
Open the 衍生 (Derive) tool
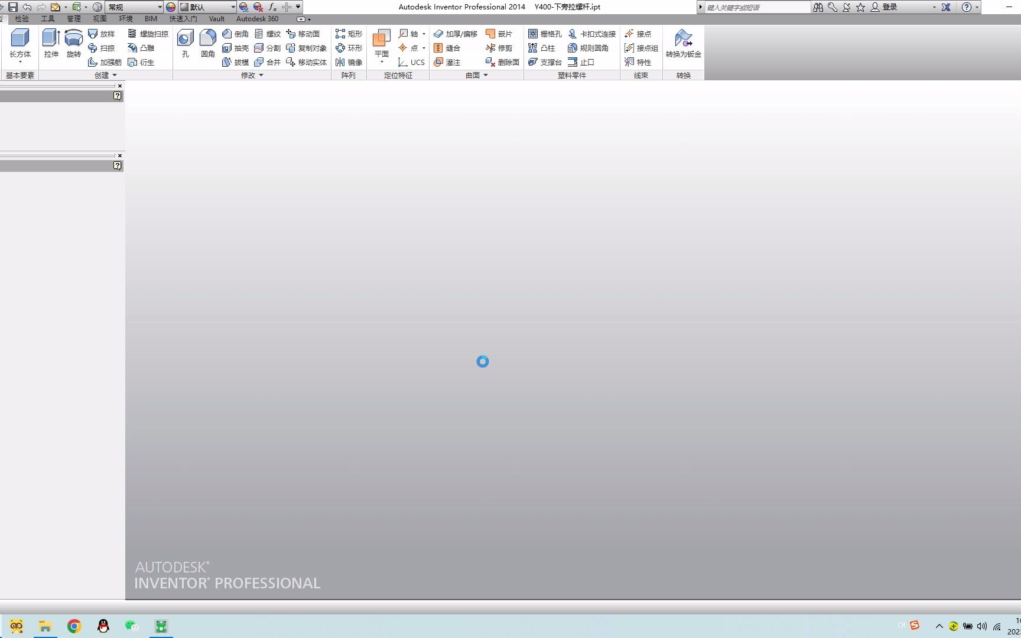coord(141,62)
